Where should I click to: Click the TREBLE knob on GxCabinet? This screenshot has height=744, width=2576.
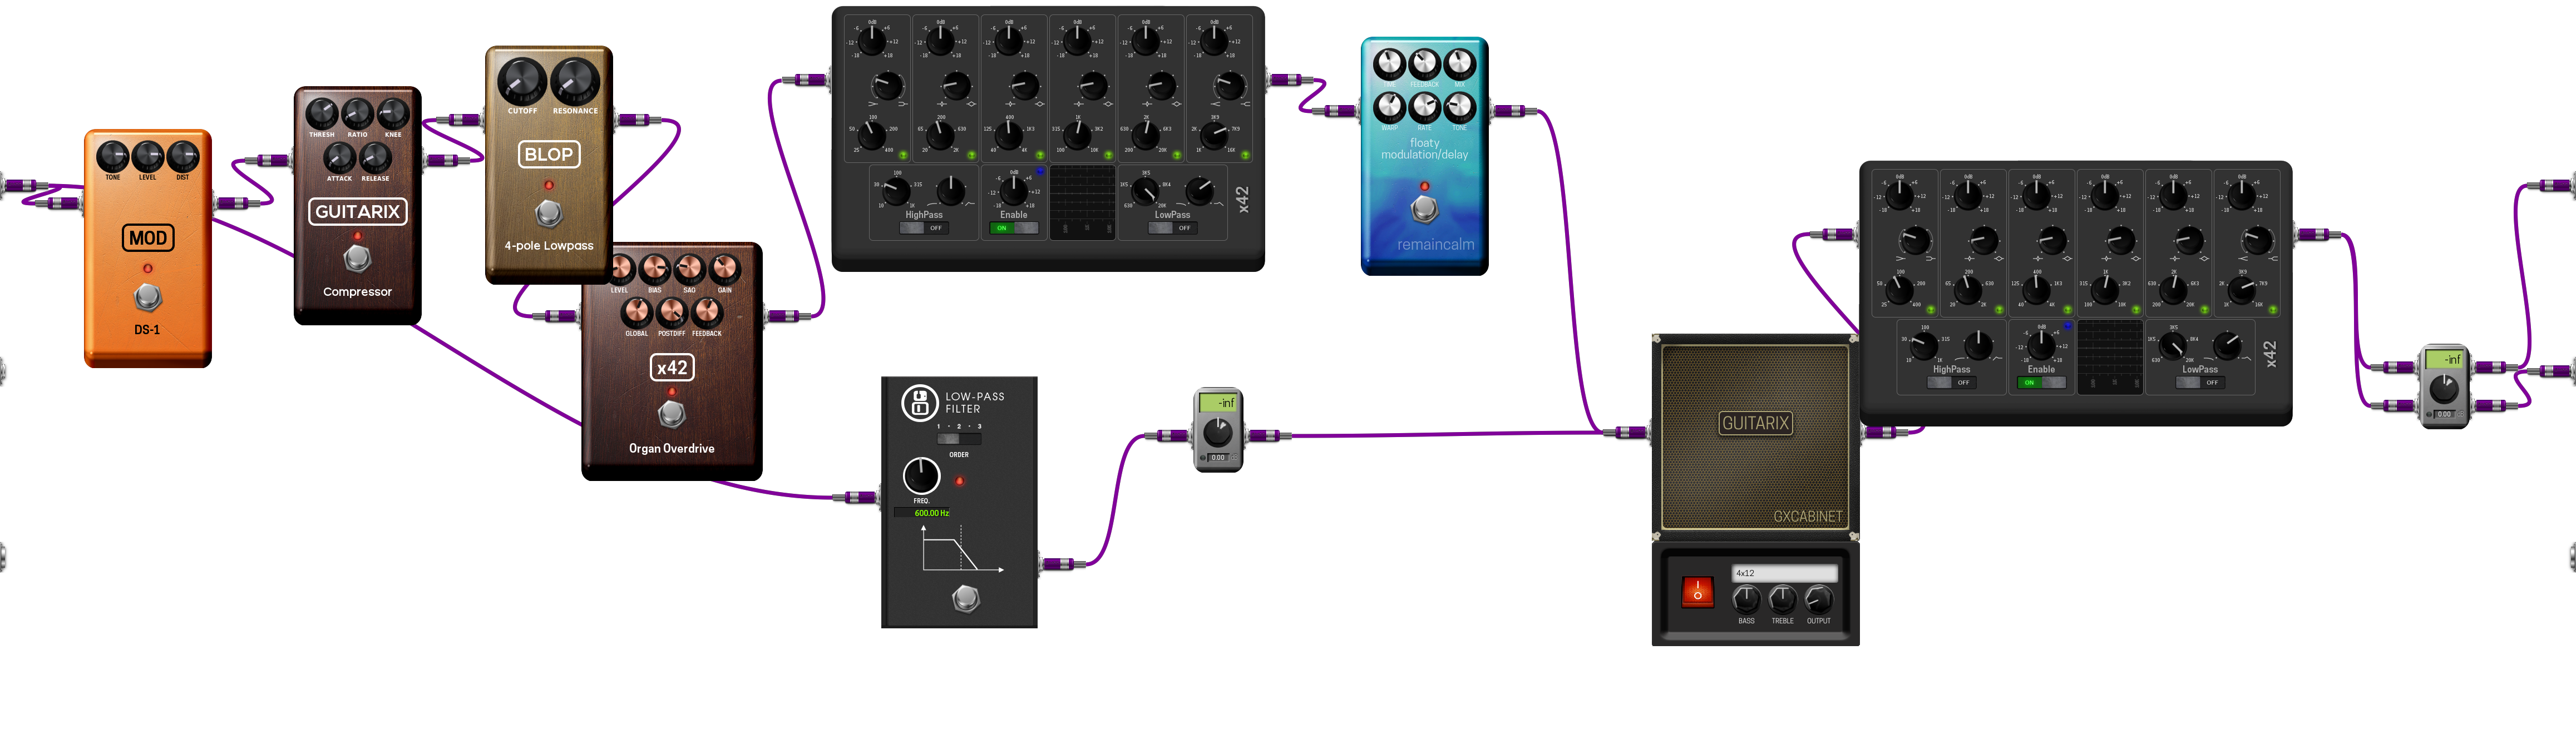pos(1782,599)
